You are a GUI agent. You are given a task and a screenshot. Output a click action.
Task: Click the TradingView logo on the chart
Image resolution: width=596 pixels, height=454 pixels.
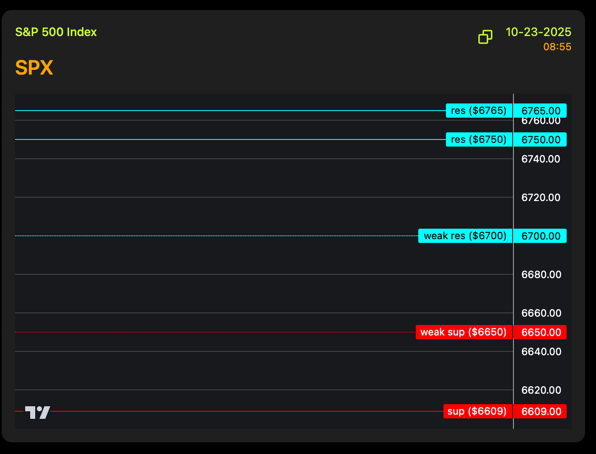(x=37, y=412)
